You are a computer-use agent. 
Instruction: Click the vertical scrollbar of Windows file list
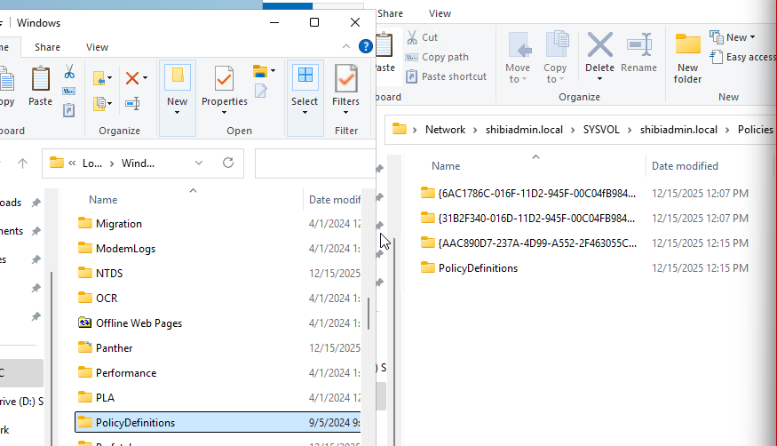369,314
